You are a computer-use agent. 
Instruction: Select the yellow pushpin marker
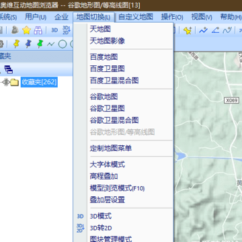tap(16, 44)
